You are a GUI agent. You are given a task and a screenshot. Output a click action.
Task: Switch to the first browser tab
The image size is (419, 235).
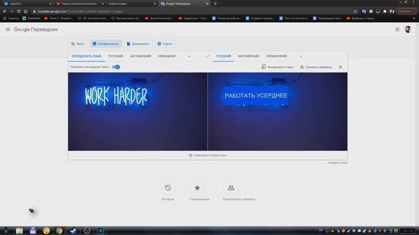coord(27,4)
